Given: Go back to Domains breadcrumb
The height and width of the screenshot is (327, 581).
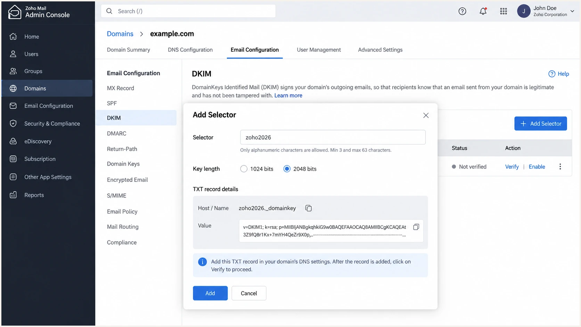Looking at the screenshot, I should point(120,34).
